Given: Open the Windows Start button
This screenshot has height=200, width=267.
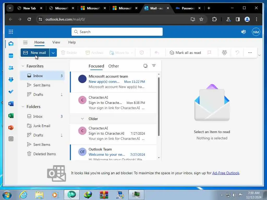Looking at the screenshot, I should point(7,195).
